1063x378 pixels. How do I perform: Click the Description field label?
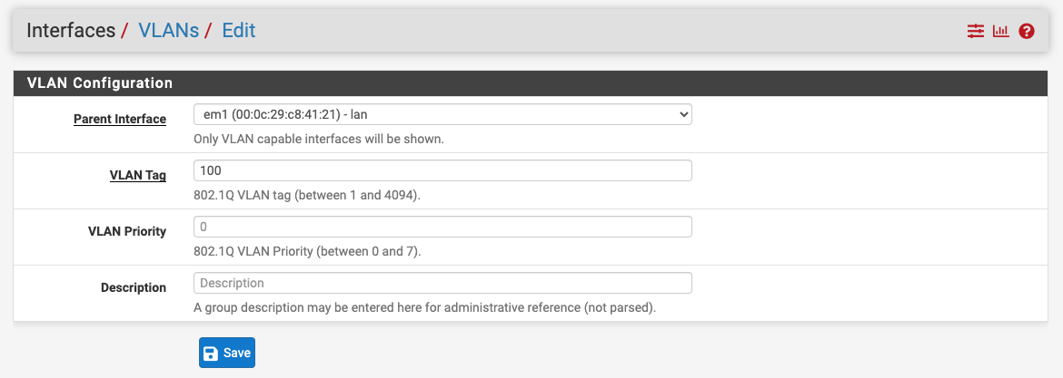click(134, 287)
